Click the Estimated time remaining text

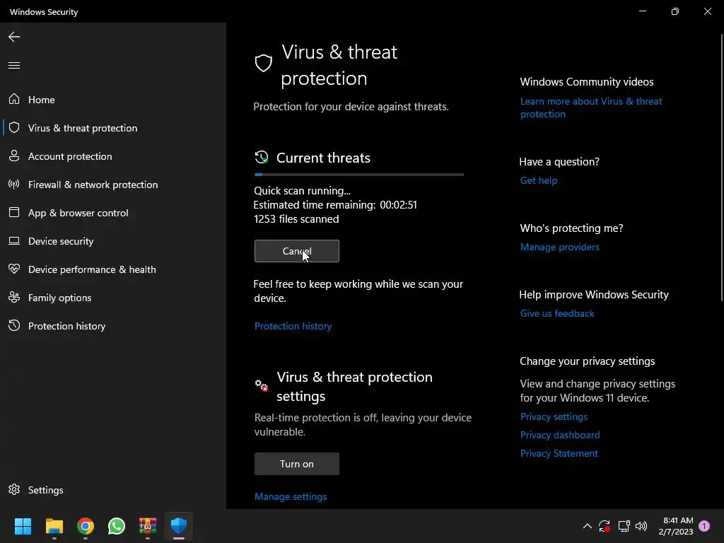click(x=335, y=204)
